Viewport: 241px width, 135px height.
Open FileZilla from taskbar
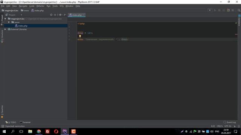(47, 132)
